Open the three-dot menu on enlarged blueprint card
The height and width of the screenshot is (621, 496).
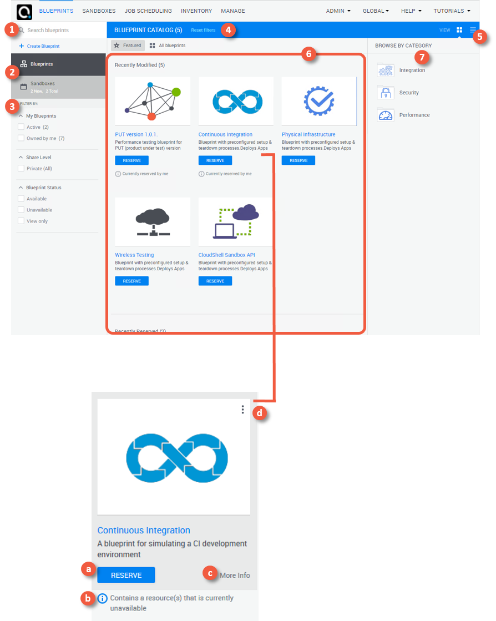242,410
